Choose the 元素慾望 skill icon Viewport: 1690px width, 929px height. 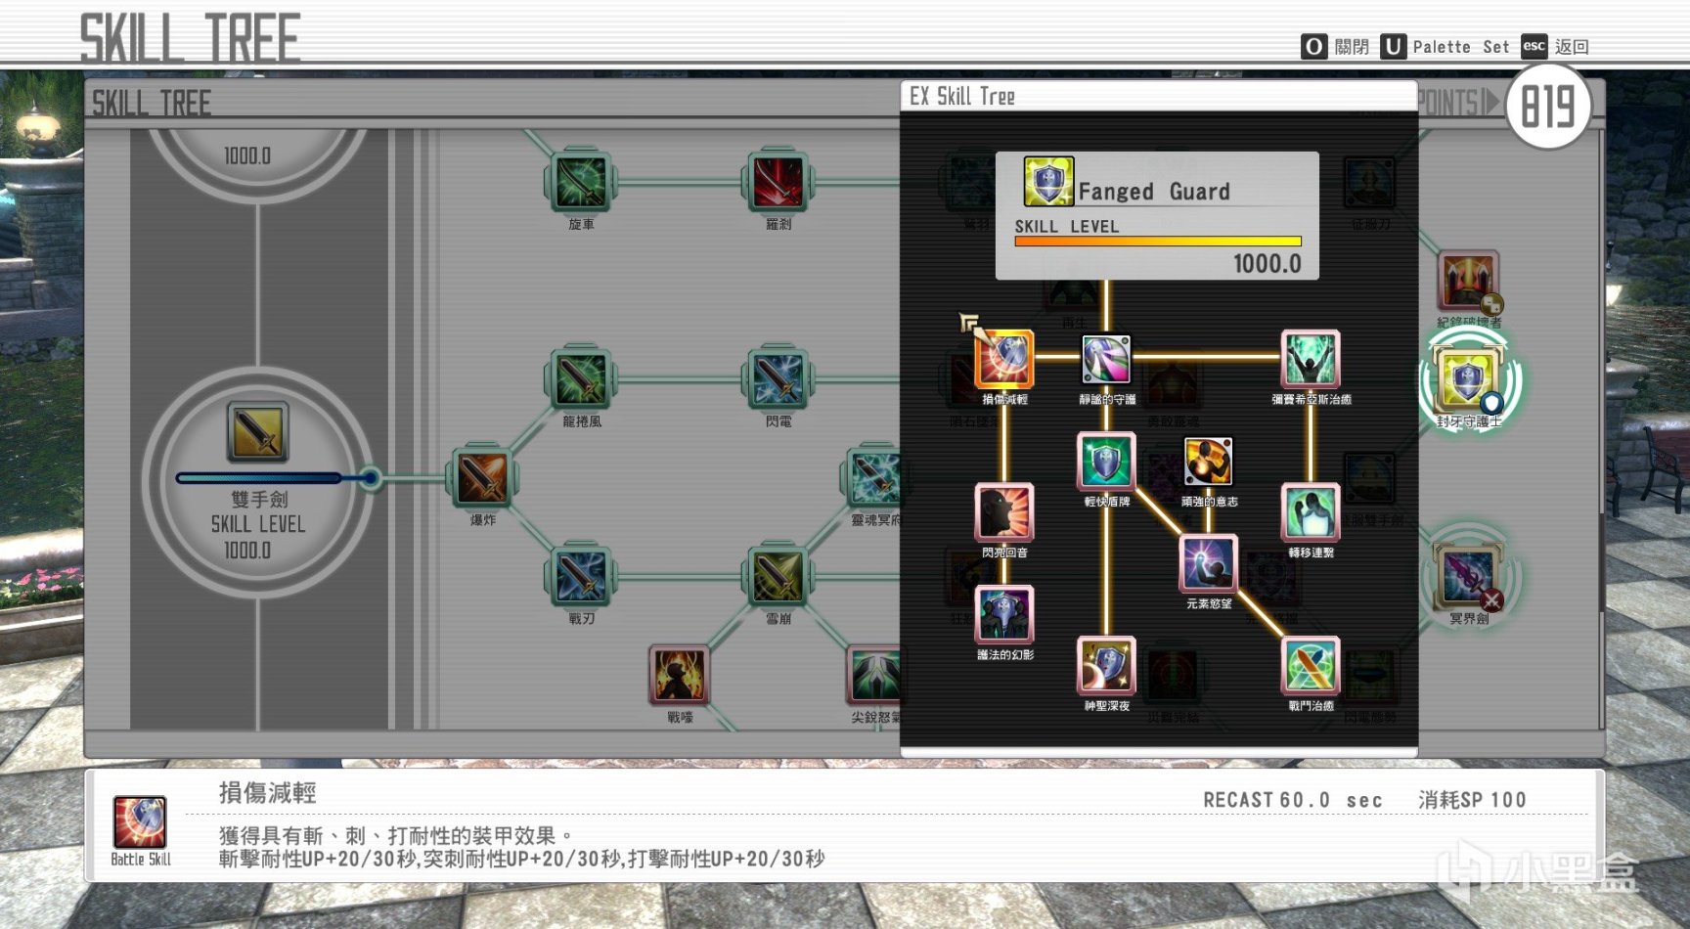click(1208, 562)
